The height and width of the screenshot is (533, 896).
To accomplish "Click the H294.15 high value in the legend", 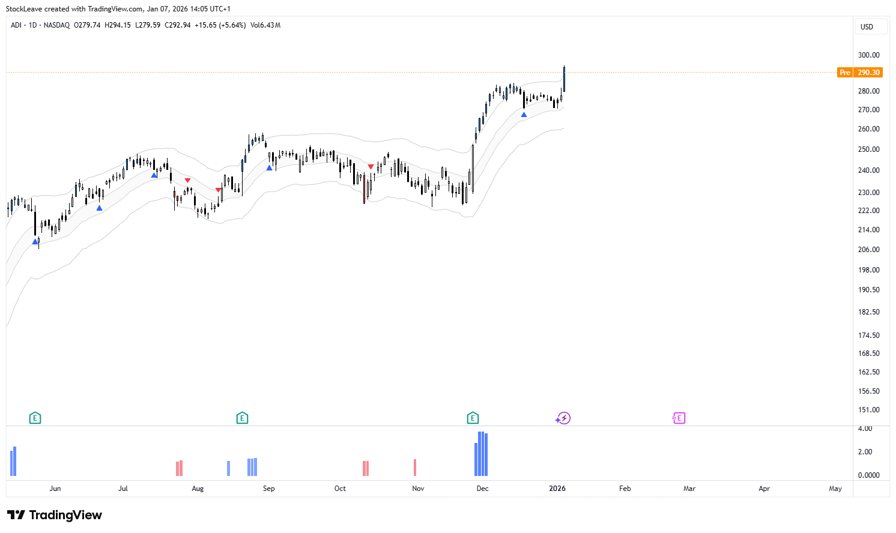I will point(118,25).
